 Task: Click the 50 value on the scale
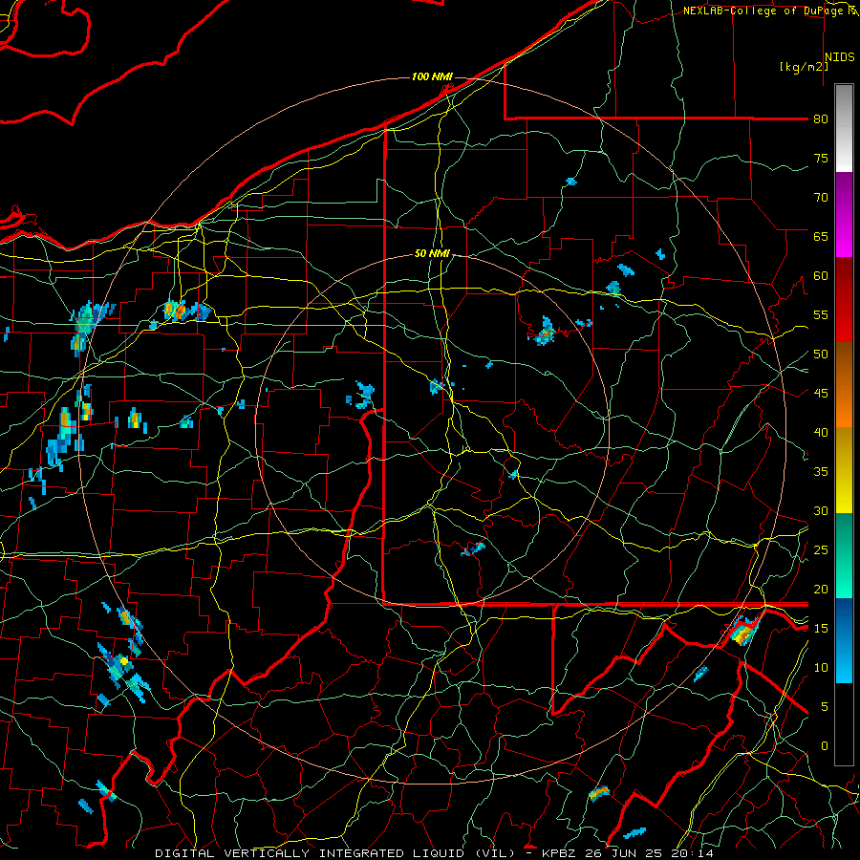(x=821, y=355)
